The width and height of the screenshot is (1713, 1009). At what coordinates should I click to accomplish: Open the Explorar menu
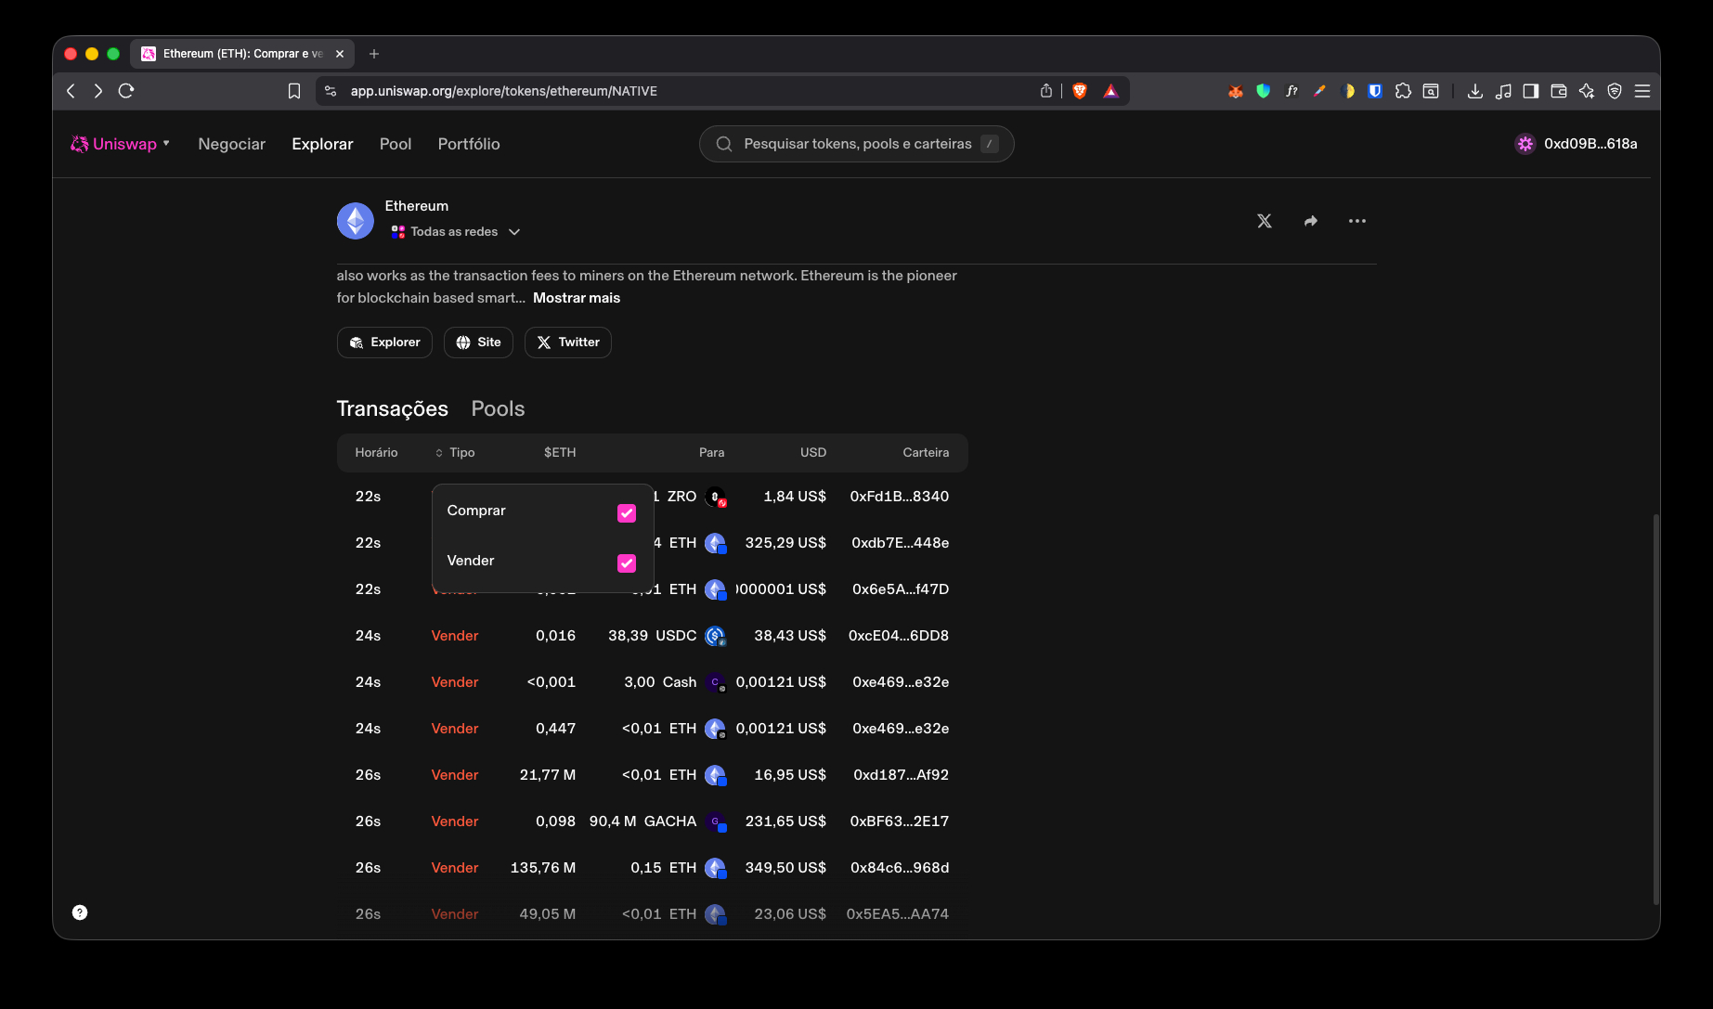pos(322,144)
